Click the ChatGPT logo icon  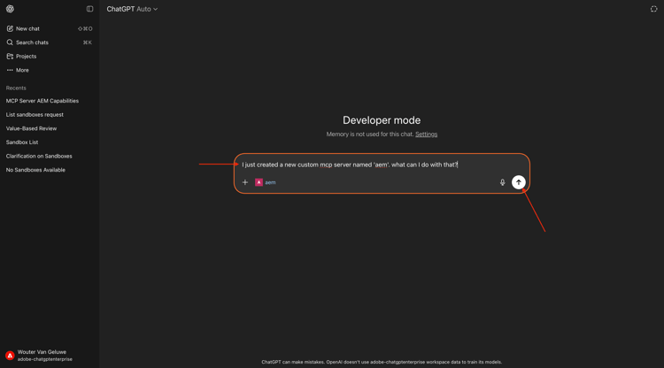pyautogui.click(x=10, y=9)
